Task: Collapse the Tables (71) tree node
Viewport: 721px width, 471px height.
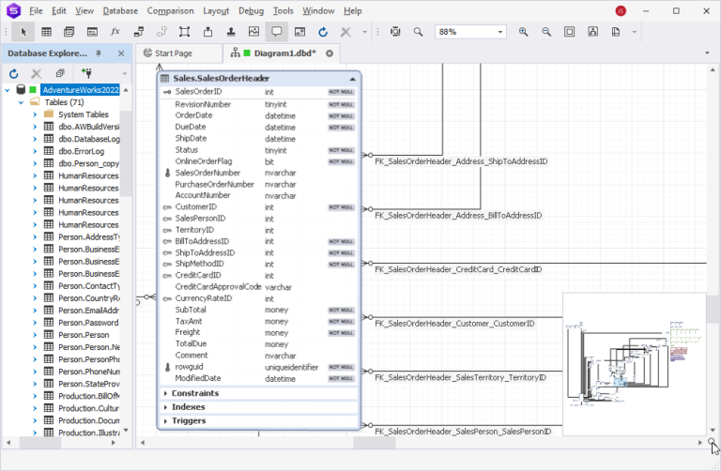Action: 21,102
